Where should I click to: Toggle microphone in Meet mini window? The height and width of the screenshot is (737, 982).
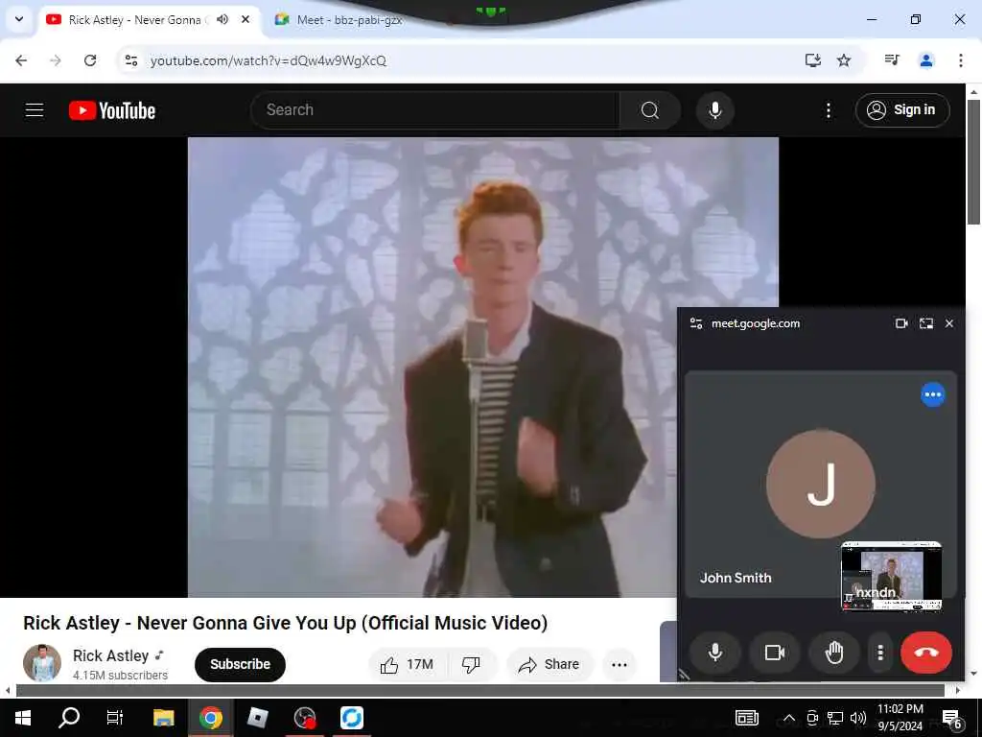point(714,653)
